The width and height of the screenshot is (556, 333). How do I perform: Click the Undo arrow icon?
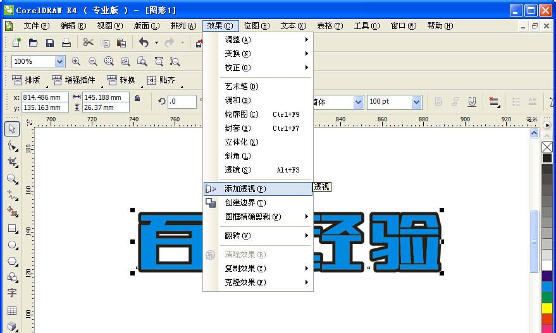pos(144,43)
